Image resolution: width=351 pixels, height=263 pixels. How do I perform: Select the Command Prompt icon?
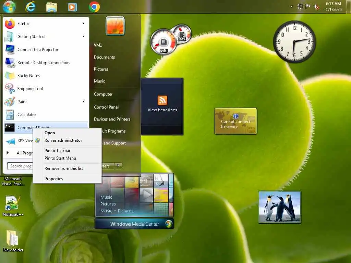pyautogui.click(x=10, y=127)
